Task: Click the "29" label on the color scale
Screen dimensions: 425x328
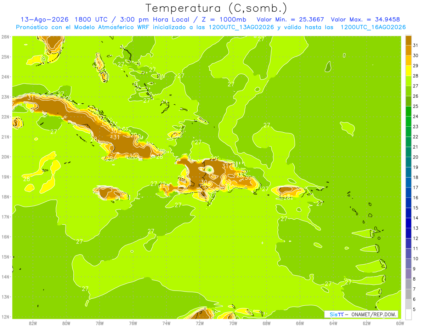Action: click(416, 65)
